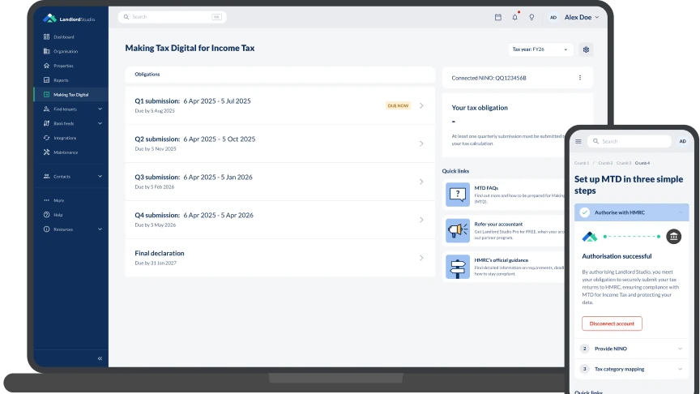This screenshot has width=700, height=394.
Task: Open Reports from the sidebar
Action: [x=70, y=80]
